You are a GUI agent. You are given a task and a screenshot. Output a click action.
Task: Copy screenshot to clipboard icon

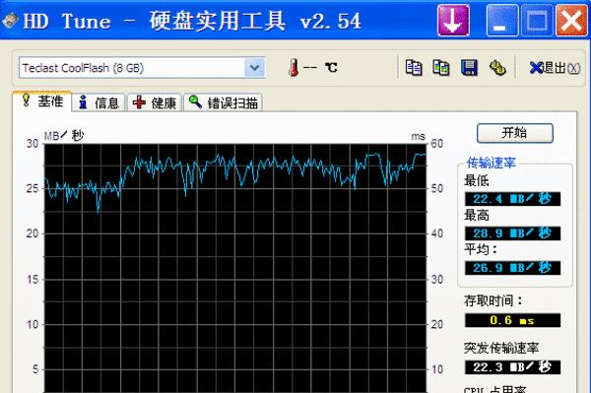pos(441,68)
